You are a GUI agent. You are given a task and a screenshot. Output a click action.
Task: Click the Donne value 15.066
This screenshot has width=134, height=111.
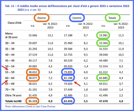pos(33,35)
